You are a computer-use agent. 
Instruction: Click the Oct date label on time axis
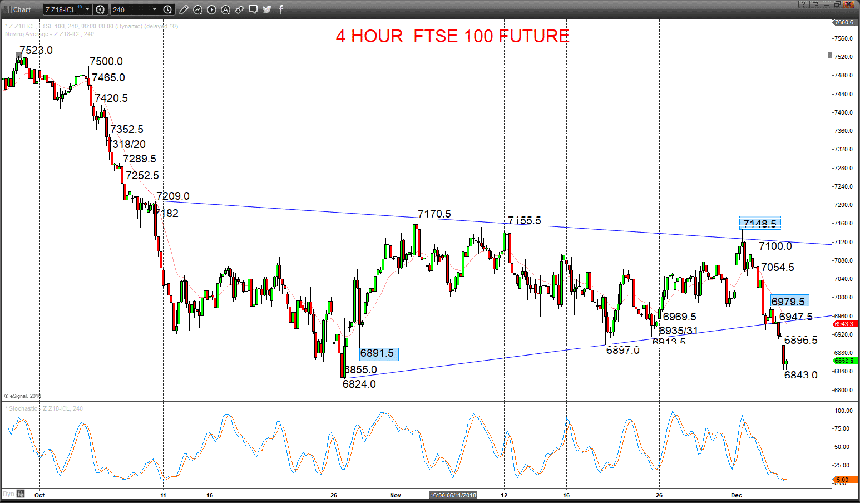[39, 495]
